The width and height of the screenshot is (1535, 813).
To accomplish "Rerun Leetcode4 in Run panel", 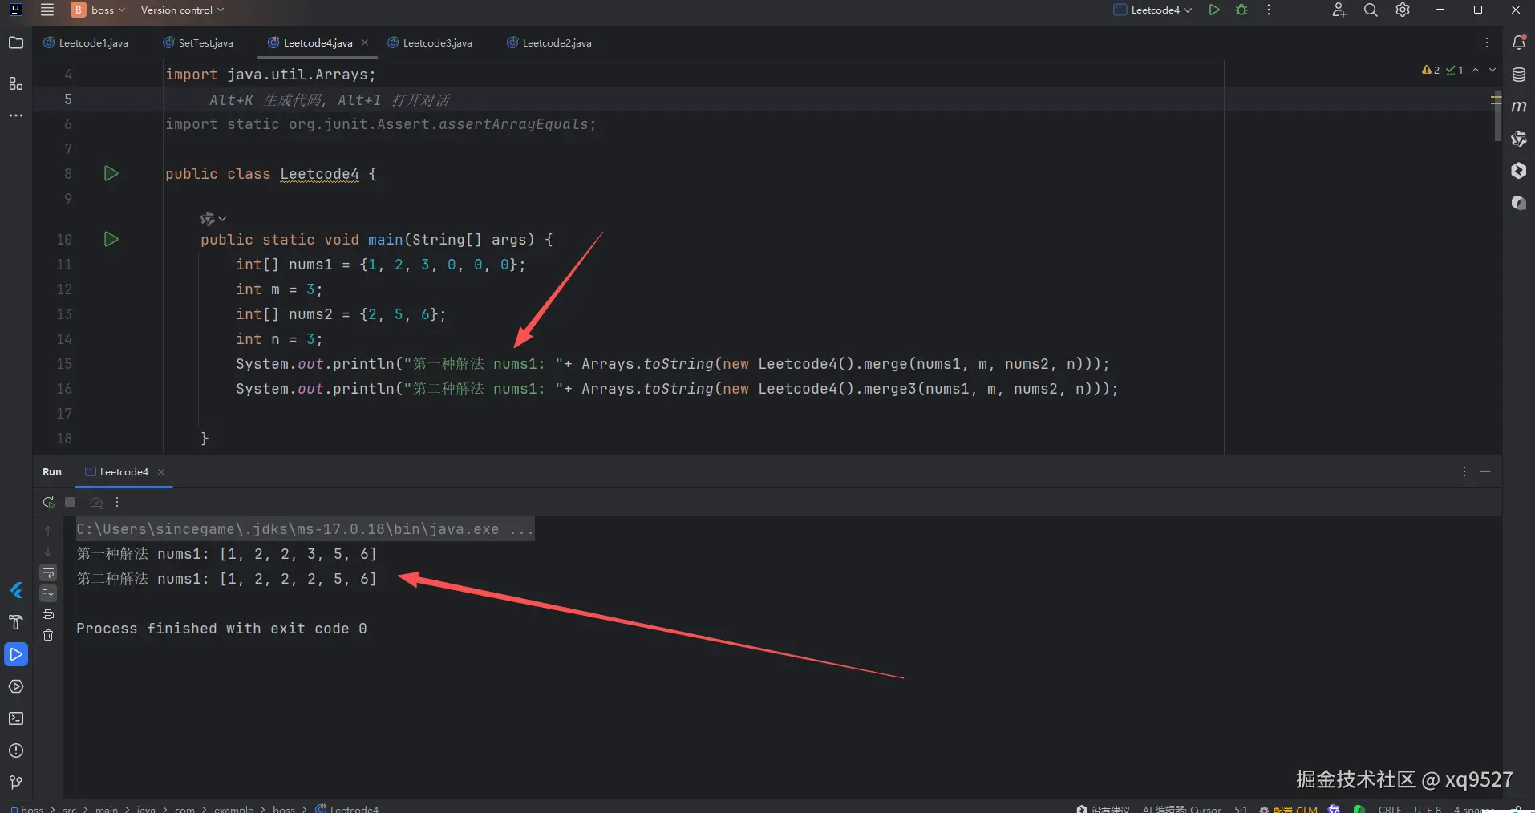I will tap(48, 502).
